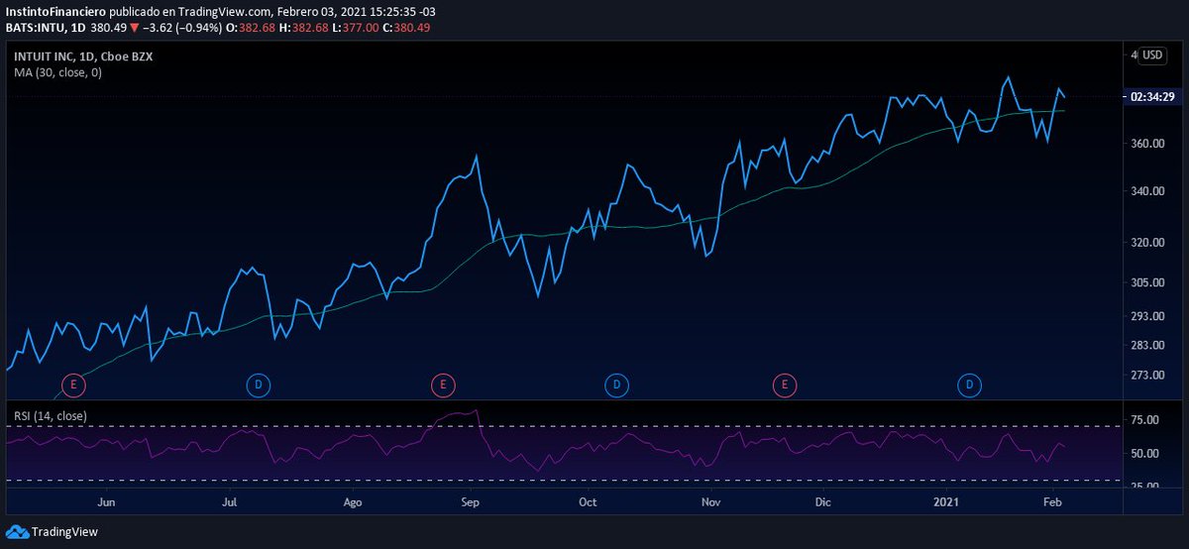The height and width of the screenshot is (549, 1189).
Task: Open the earnings E marker dated late November
Action: click(786, 384)
